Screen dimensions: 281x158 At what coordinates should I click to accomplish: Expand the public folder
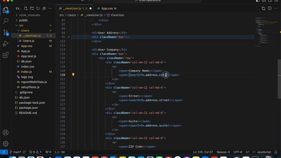[23, 20]
